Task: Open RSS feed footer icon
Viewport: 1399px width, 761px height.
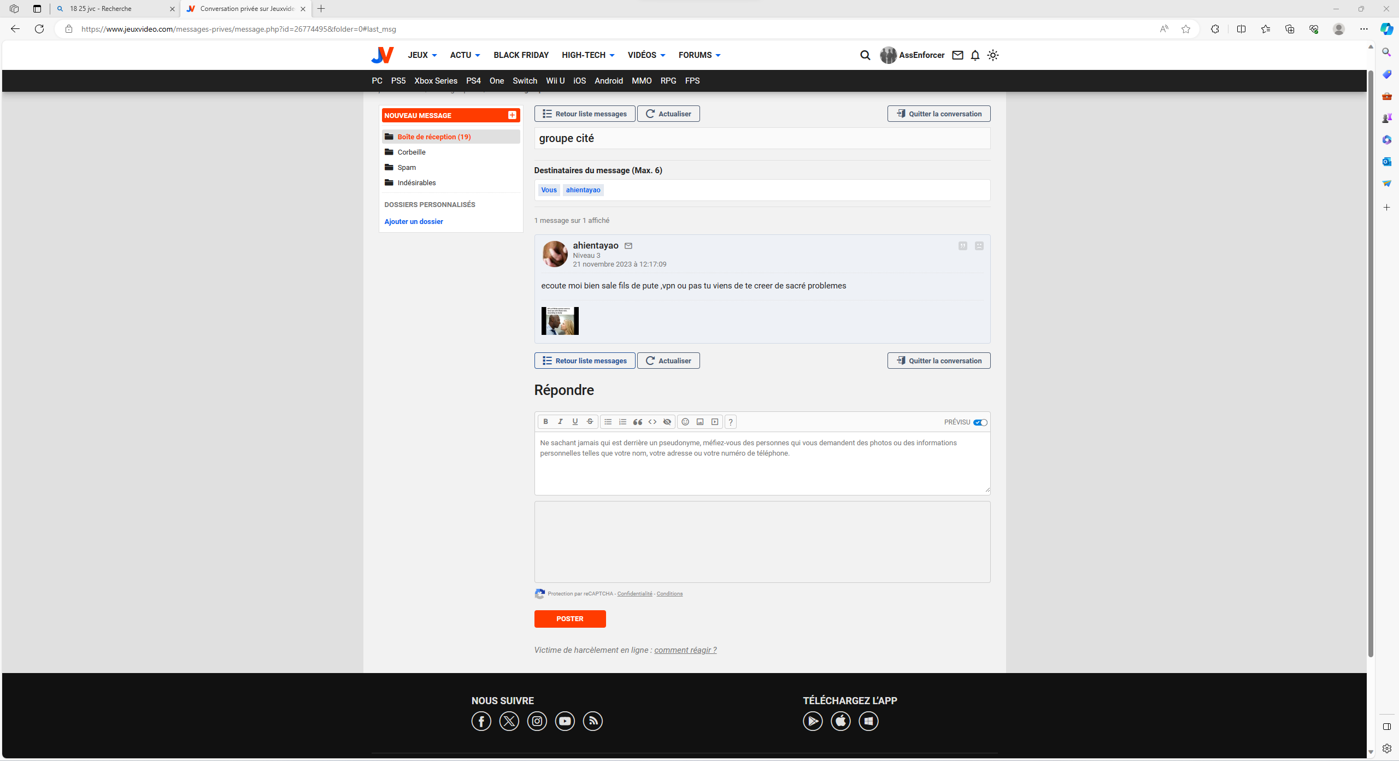Action: click(593, 721)
